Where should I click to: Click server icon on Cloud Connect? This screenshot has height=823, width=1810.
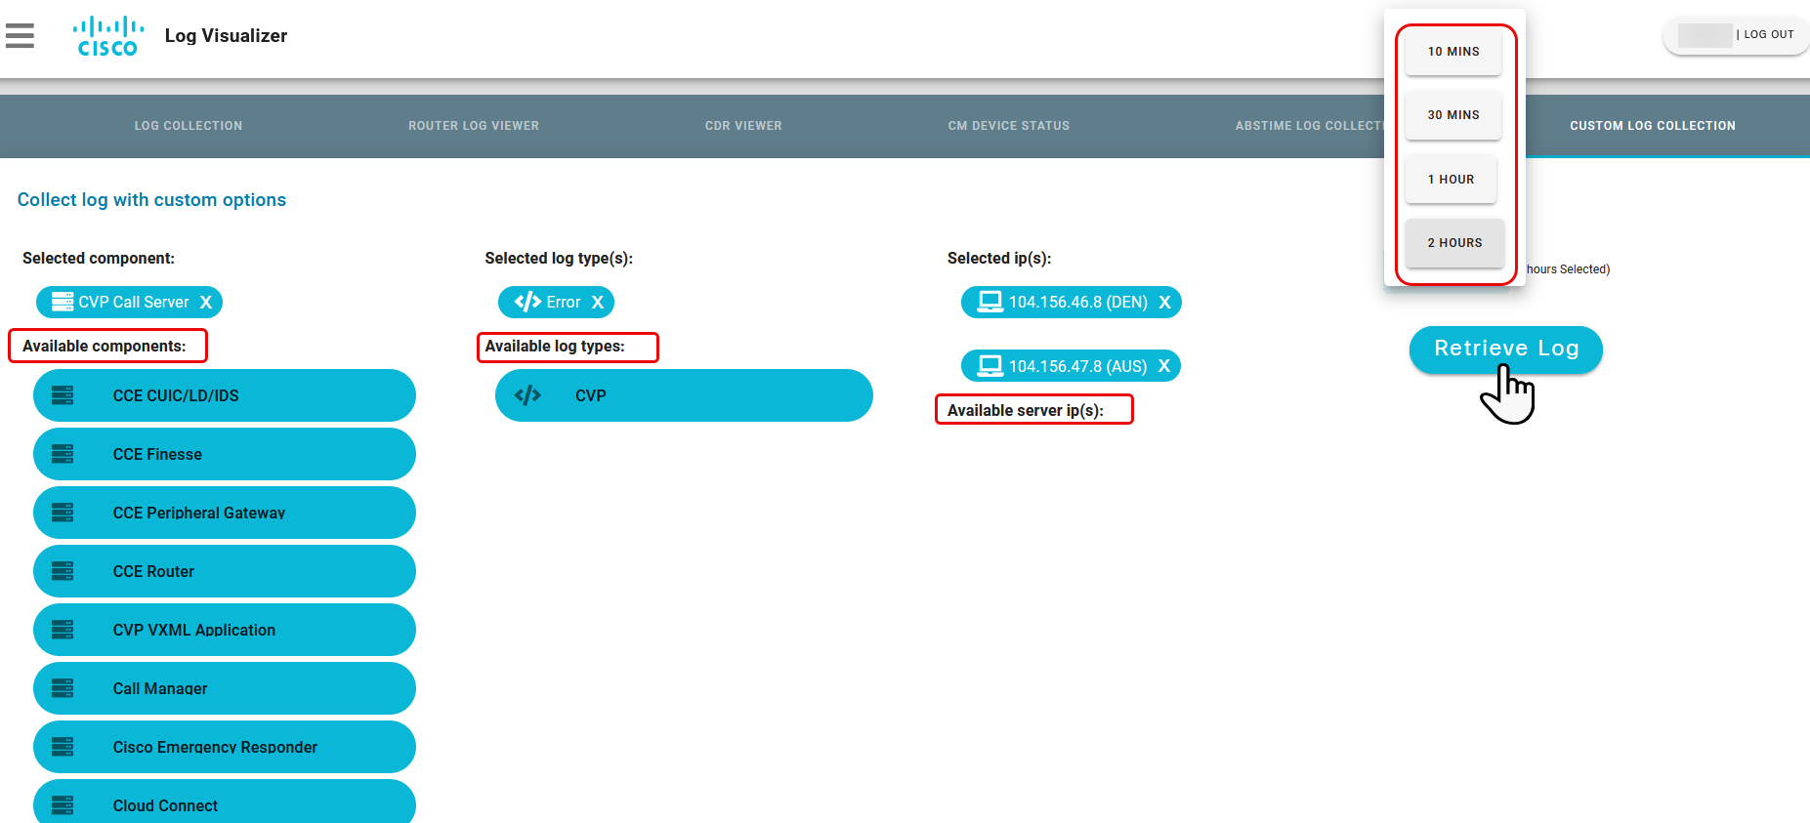[63, 805]
